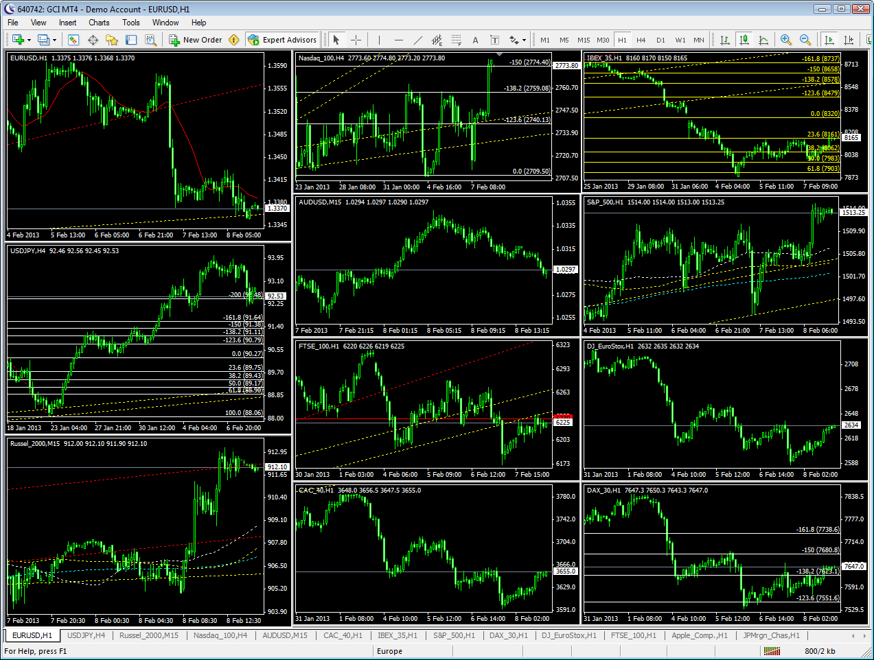The height and width of the screenshot is (660, 874).
Task: Switch to the Apple_Comp.,H1 chart tab
Action: tap(700, 635)
